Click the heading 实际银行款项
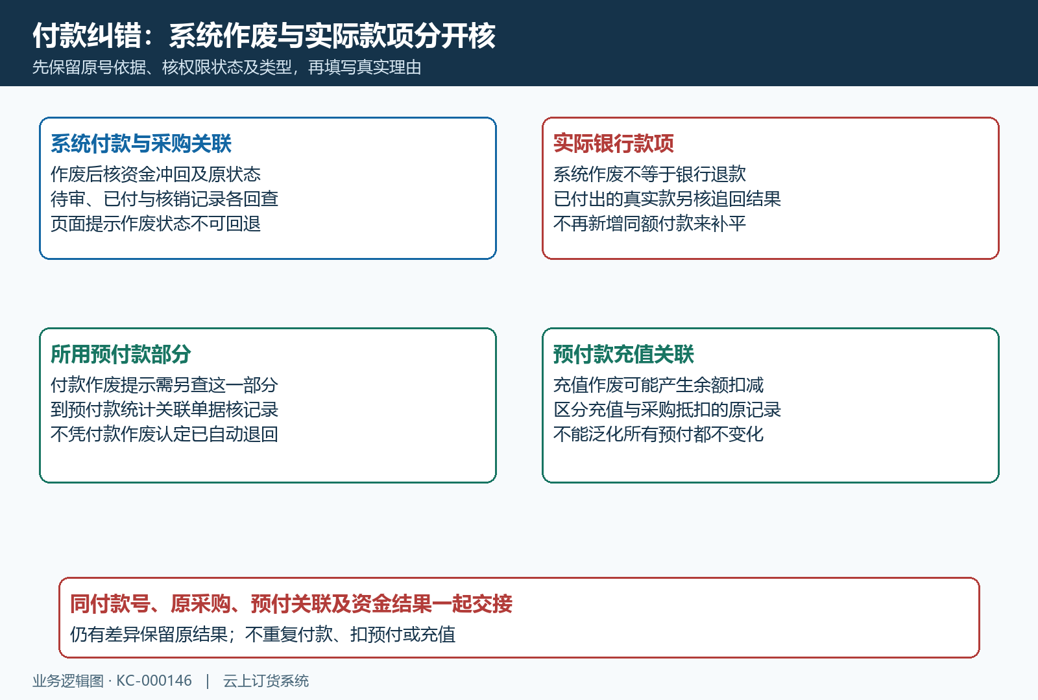The width and height of the screenshot is (1038, 700). click(x=613, y=143)
